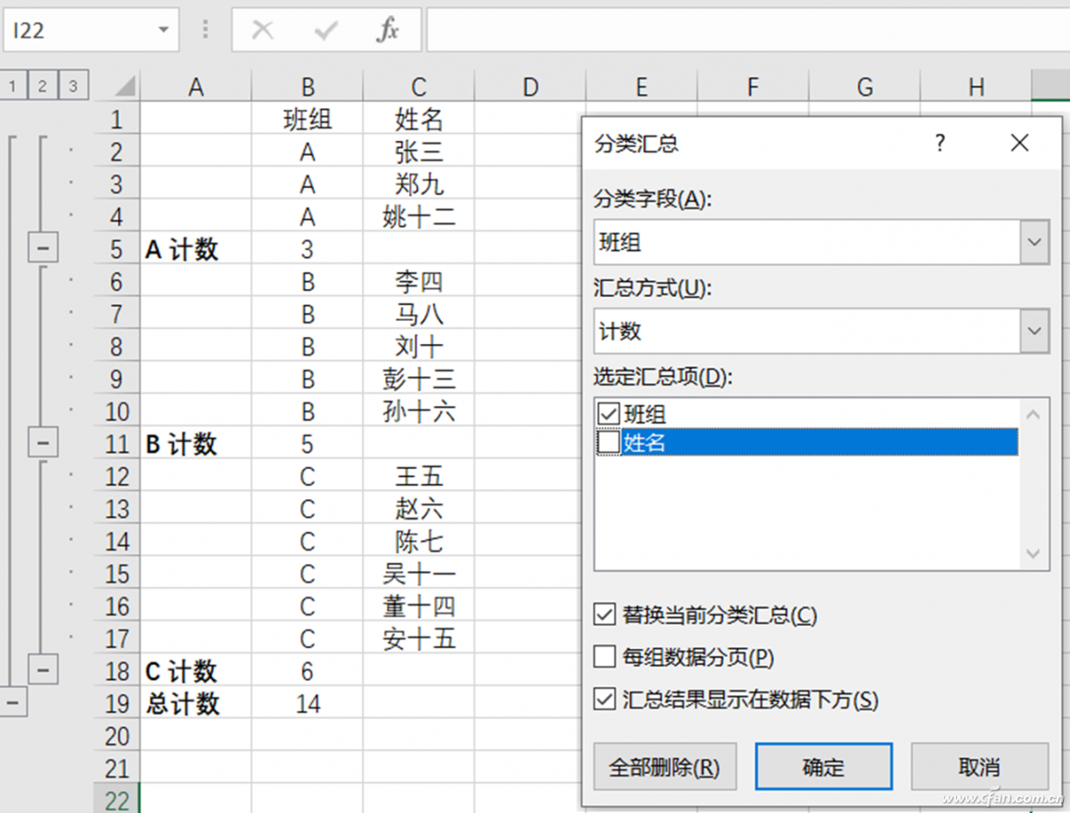Show outline level 1

12,86
